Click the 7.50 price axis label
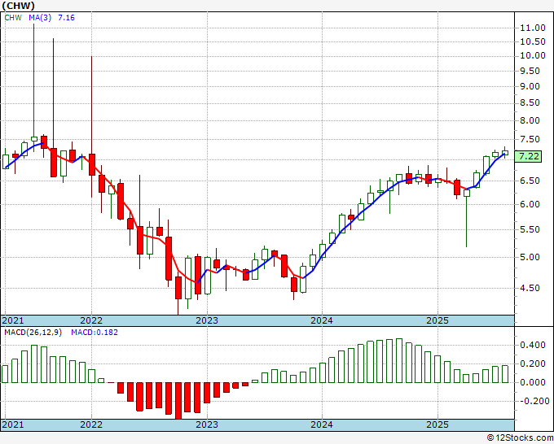This screenshot has width=554, height=444. tap(530, 139)
